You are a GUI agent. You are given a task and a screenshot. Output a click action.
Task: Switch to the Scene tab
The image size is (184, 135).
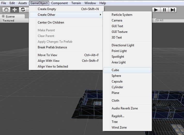(12, 17)
